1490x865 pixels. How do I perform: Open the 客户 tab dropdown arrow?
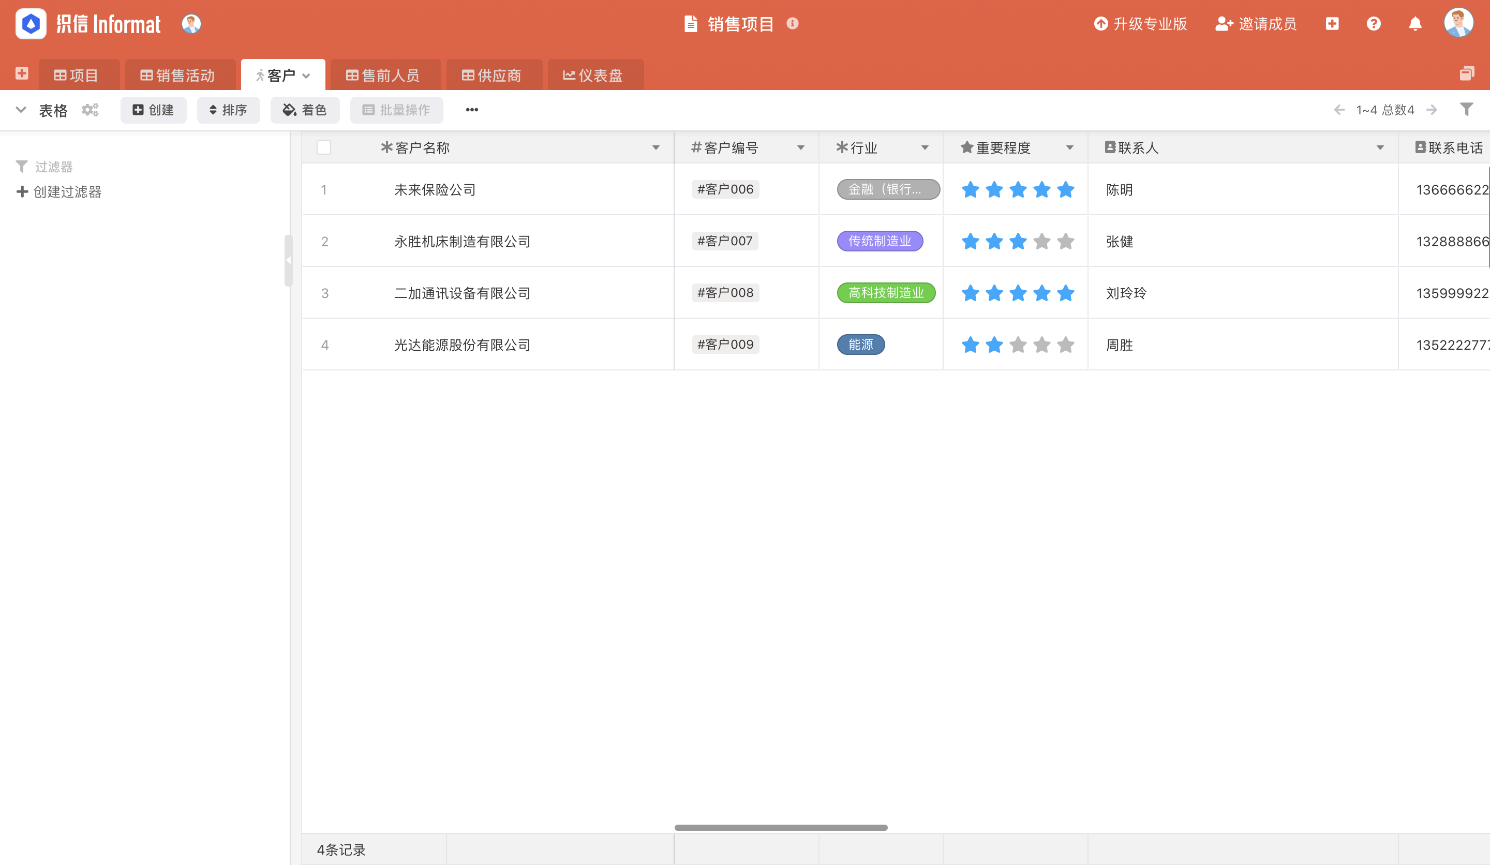coord(306,76)
